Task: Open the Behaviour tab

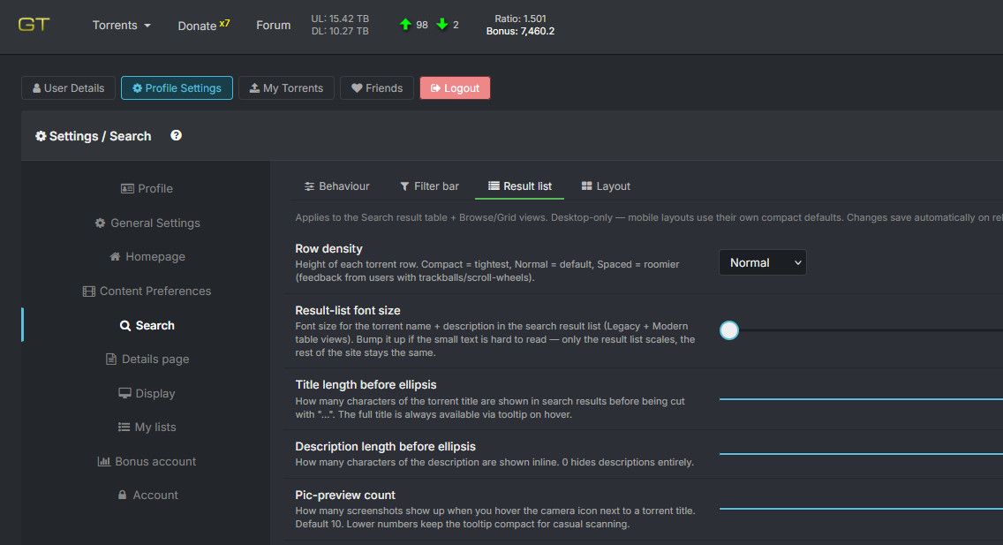Action: (x=337, y=186)
